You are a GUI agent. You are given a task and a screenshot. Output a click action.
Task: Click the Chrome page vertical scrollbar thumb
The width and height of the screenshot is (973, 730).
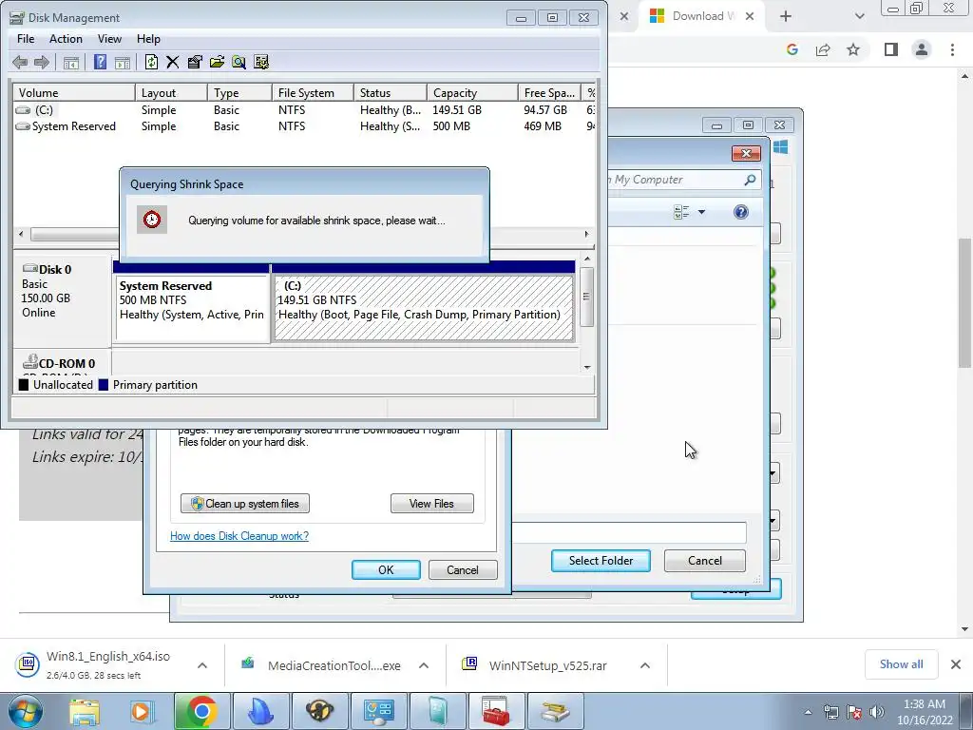pyautogui.click(x=965, y=302)
